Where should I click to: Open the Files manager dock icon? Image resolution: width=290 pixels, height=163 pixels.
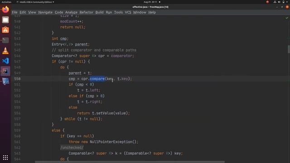tap(5, 20)
